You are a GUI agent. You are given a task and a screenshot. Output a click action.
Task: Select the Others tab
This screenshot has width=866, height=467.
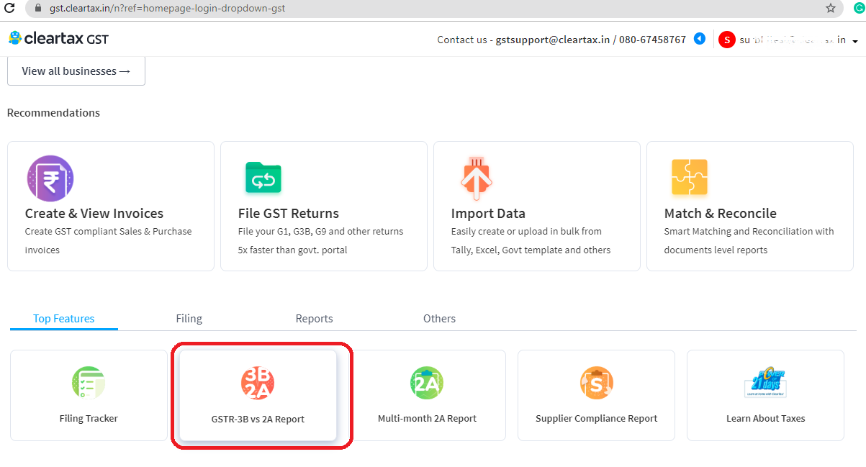(439, 318)
